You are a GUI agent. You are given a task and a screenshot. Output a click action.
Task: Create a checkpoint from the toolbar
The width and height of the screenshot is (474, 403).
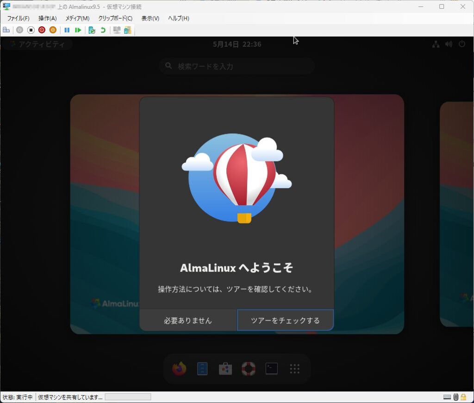point(92,30)
